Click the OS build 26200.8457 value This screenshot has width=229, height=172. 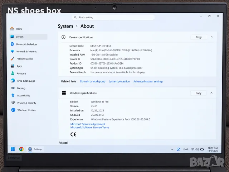pyautogui.click(x=98, y=115)
